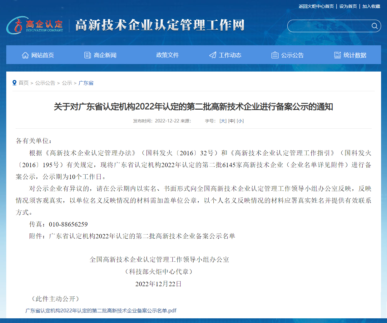Screen dimensions: 387x323
Task: Click the 加入收藏 link
Action: click(371, 6)
